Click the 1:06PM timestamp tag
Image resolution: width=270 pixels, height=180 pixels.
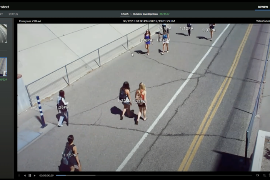point(146,40)
